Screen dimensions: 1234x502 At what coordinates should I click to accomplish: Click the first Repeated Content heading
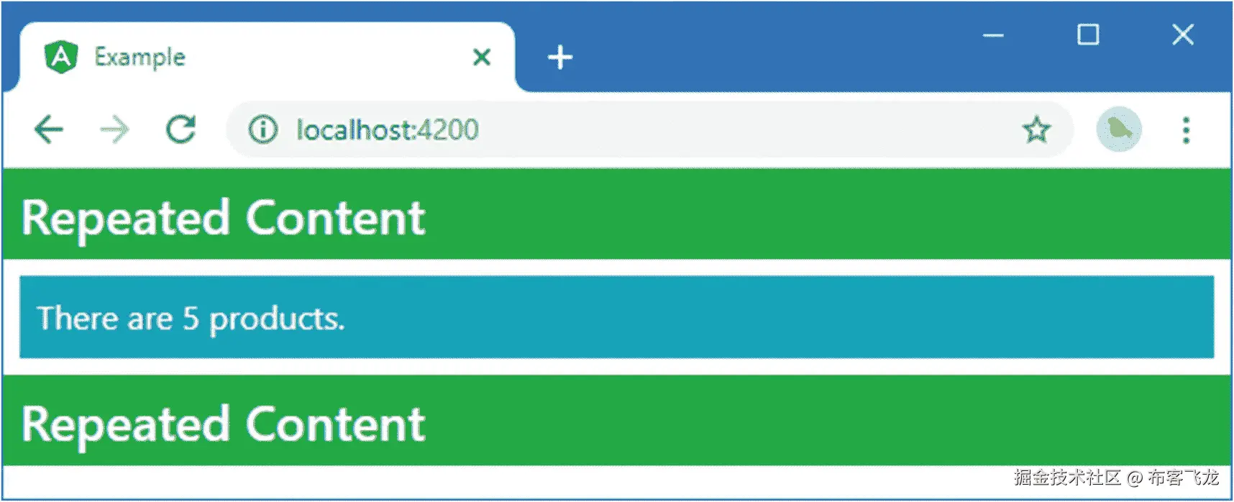click(x=224, y=218)
